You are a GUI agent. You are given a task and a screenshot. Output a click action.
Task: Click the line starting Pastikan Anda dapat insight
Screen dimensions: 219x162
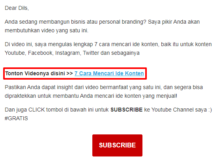pos(104,88)
